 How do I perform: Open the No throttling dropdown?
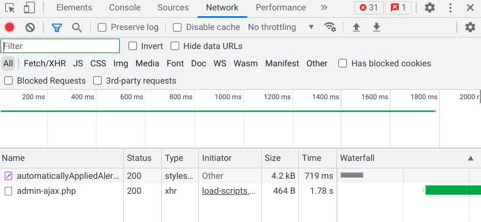(x=281, y=27)
